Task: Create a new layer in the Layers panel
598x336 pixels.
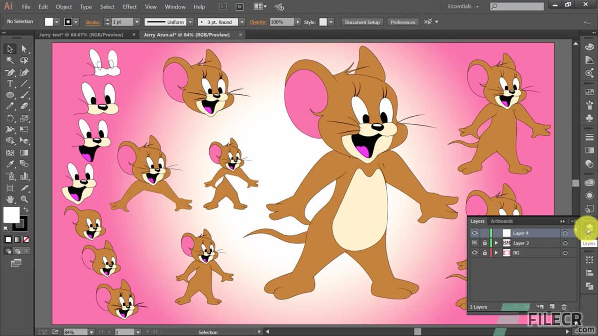Action: (x=552, y=307)
